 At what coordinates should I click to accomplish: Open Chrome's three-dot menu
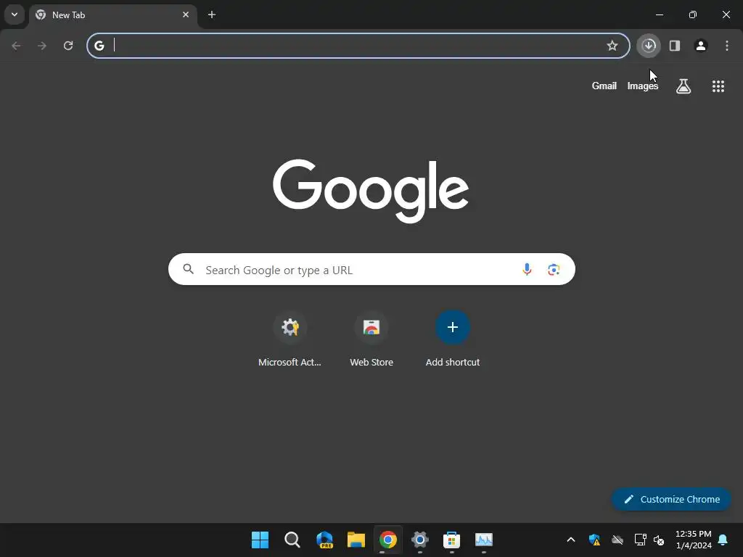click(727, 46)
